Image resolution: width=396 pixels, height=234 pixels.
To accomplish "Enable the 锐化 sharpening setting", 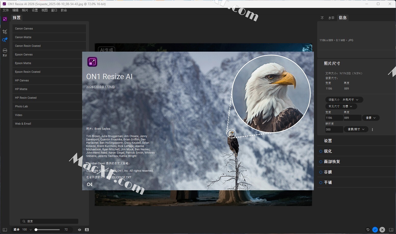I will (x=321, y=151).
